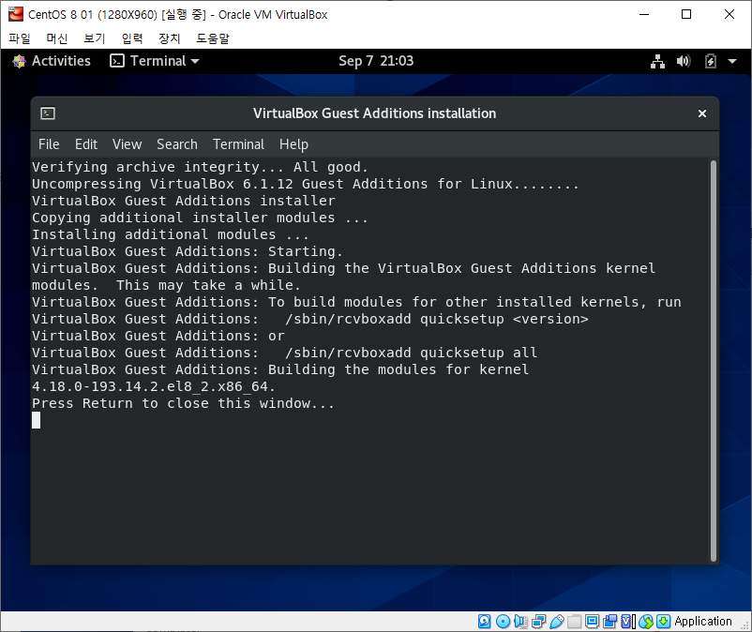
Task: Click 'Copying additional installer modules ...' line
Action: (200, 218)
